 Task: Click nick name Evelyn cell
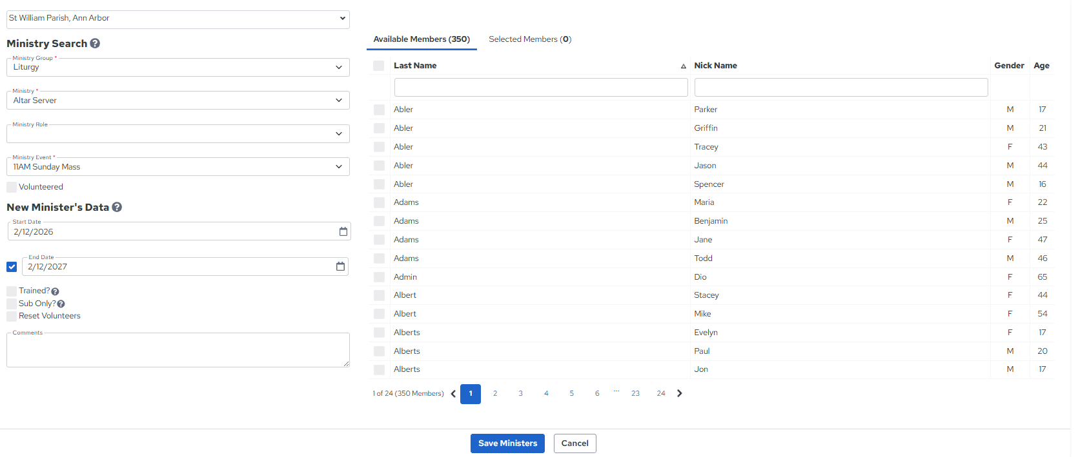706,333
